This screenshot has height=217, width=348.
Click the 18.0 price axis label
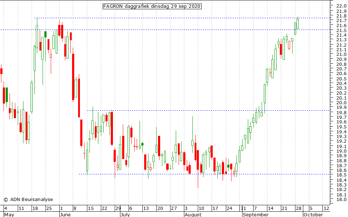tap(341, 199)
